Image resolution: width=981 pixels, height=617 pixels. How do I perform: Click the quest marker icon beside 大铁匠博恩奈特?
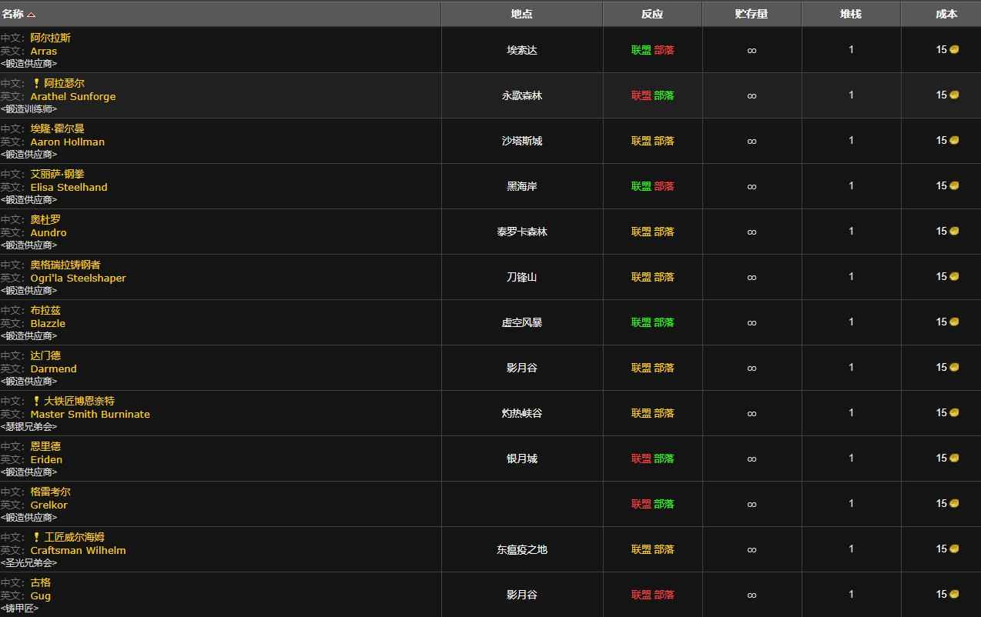(x=36, y=401)
